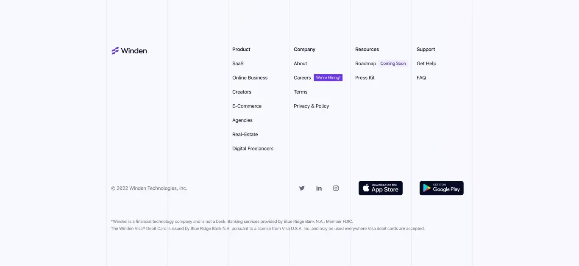
Task: Open the Roadmap link
Action: tap(365, 64)
